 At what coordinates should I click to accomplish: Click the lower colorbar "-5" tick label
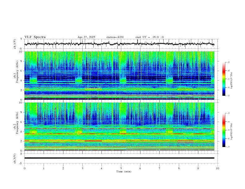(x=228, y=130)
